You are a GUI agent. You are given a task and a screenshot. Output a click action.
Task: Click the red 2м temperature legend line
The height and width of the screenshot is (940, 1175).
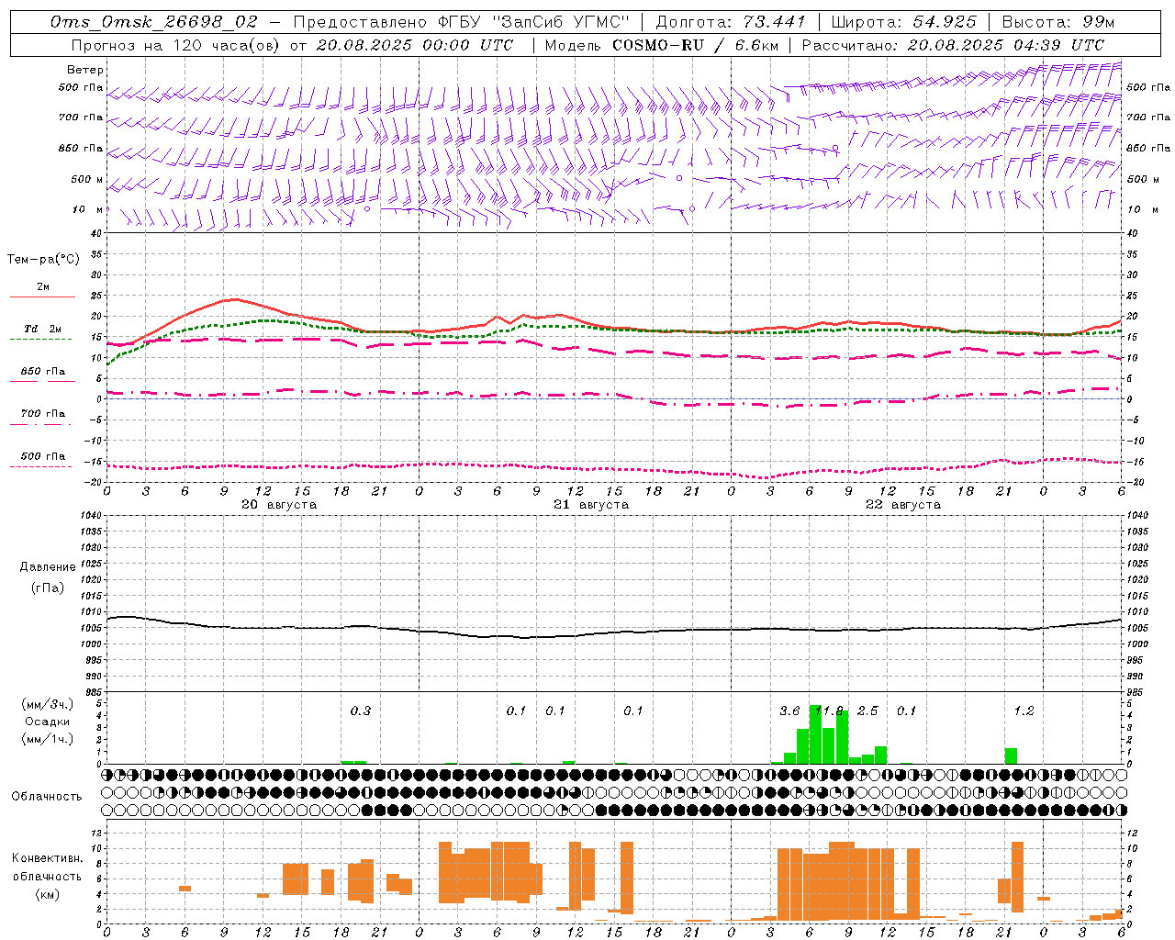42,297
